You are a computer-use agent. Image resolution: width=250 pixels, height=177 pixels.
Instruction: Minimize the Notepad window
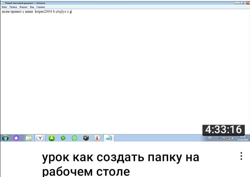tap(237, 3)
